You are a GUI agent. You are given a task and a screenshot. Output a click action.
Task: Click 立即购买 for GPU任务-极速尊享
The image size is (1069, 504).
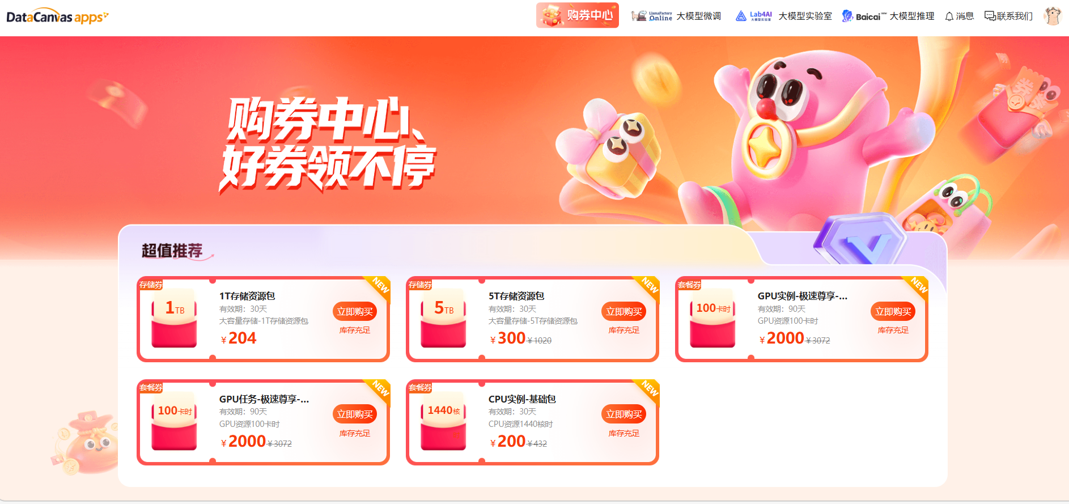point(355,414)
